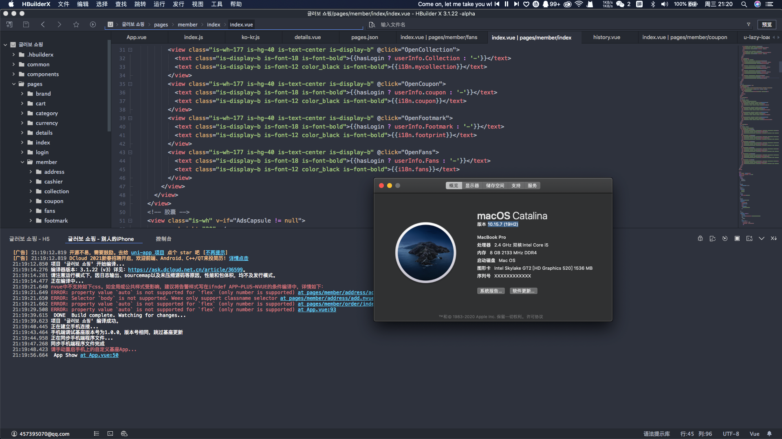Open the uni-app 项目 link in console
This screenshot has width=782, height=439.
click(148, 252)
